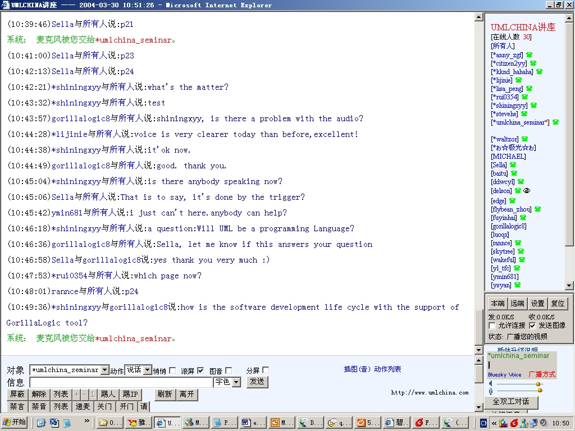
Task: Click the 发送 (send) button
Action: pyautogui.click(x=257, y=382)
